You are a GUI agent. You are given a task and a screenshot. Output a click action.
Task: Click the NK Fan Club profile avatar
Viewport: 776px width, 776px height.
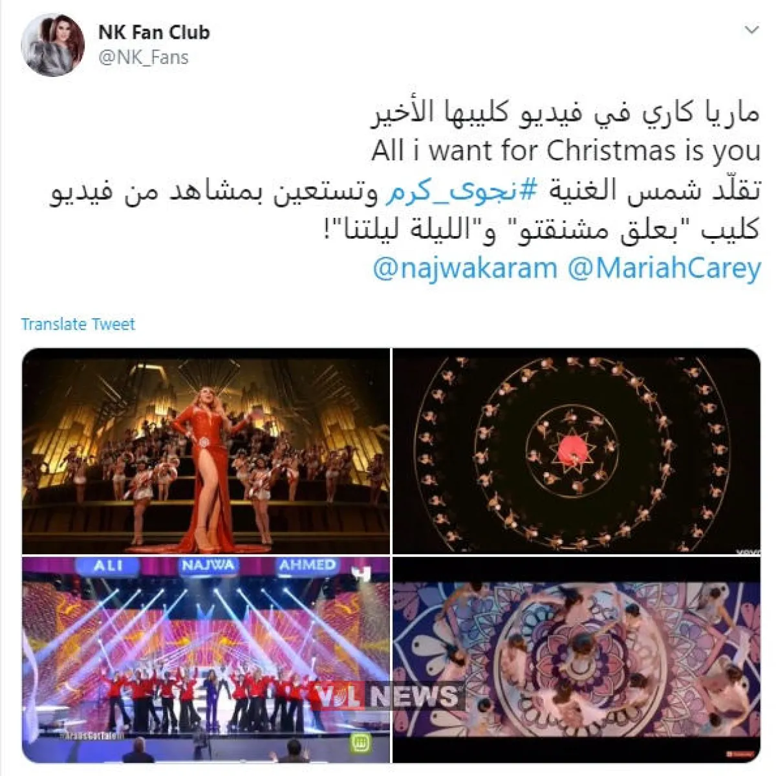pyautogui.click(x=52, y=45)
